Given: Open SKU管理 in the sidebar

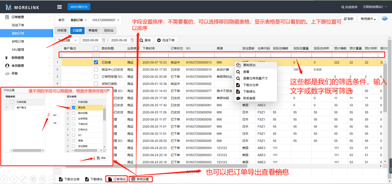Looking at the screenshot, I should point(18,50).
